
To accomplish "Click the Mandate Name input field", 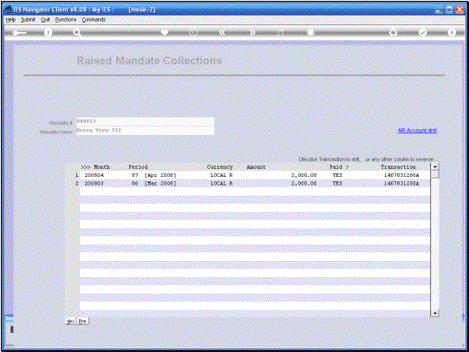I will (146, 131).
